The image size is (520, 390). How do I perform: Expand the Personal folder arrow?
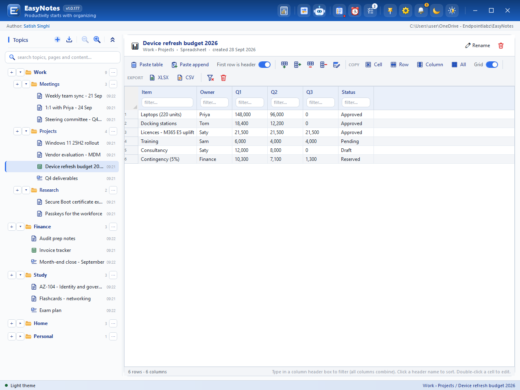click(x=20, y=336)
